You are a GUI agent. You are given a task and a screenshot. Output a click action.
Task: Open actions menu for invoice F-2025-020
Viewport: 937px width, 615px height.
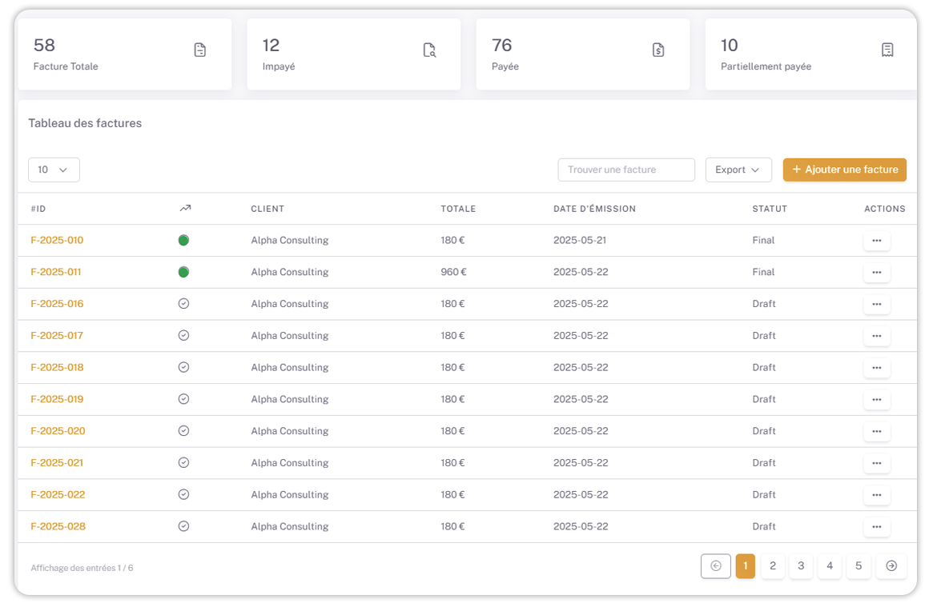click(x=877, y=432)
